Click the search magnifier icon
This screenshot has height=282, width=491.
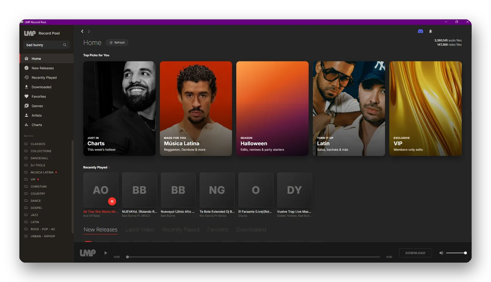click(x=65, y=45)
